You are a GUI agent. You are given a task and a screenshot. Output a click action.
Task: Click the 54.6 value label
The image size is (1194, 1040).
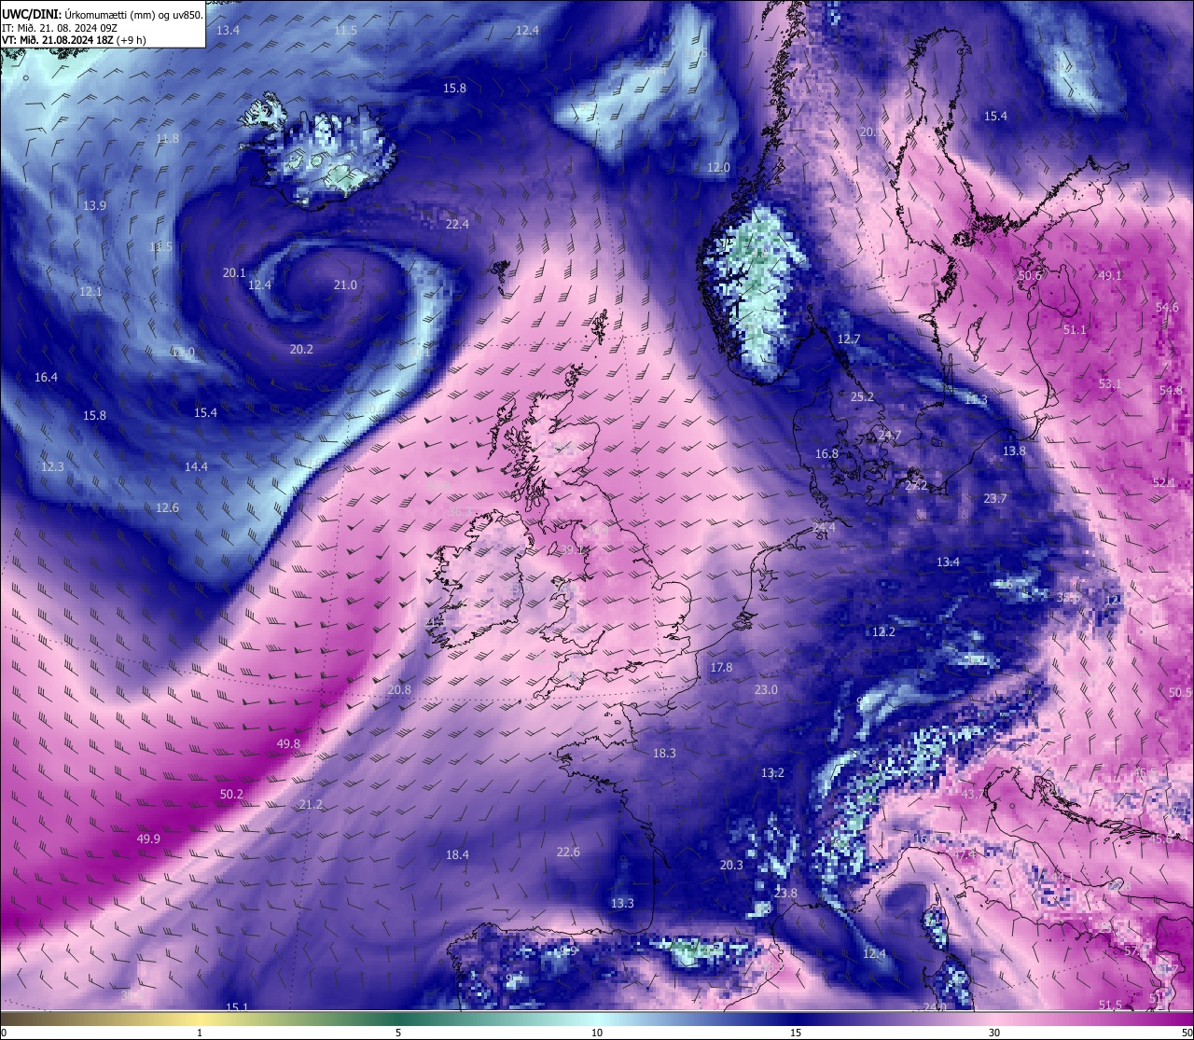click(1167, 307)
